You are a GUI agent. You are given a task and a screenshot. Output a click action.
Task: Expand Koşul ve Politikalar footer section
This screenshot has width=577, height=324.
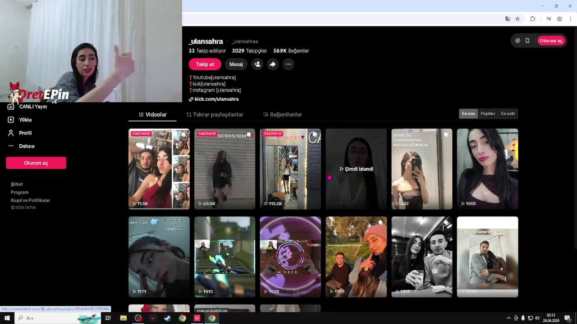[x=30, y=200]
